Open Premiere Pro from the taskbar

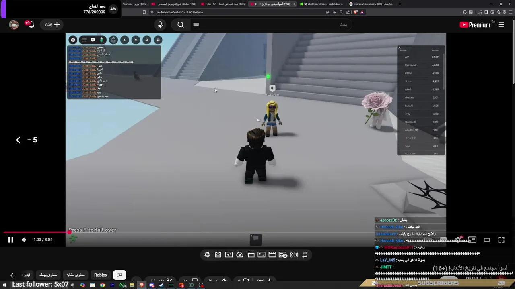pyautogui.click(x=112, y=285)
